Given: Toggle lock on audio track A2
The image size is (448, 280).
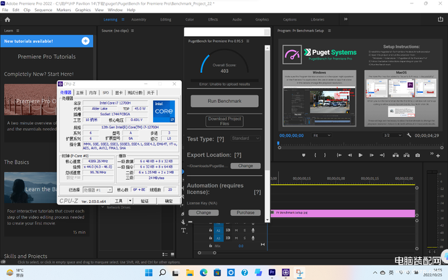Looking at the screenshot, I should pos(211,231).
